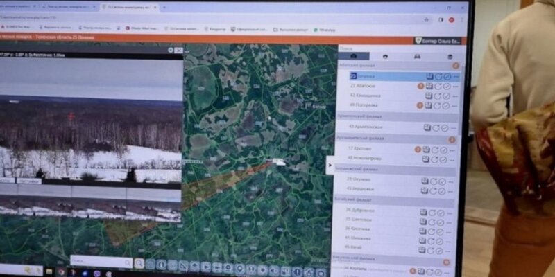
Task: Open the more menu for 27 Абатское
Action: tap(456, 87)
